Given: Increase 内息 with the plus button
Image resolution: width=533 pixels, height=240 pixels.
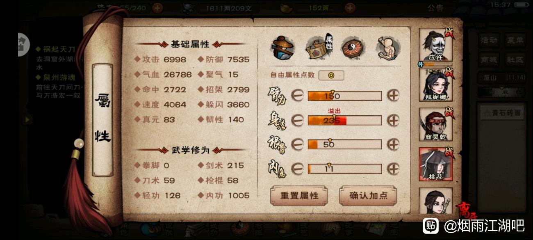Looking at the screenshot, I should (x=394, y=169).
